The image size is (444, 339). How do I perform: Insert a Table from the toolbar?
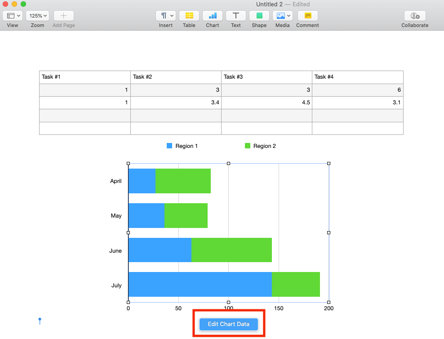tap(189, 16)
